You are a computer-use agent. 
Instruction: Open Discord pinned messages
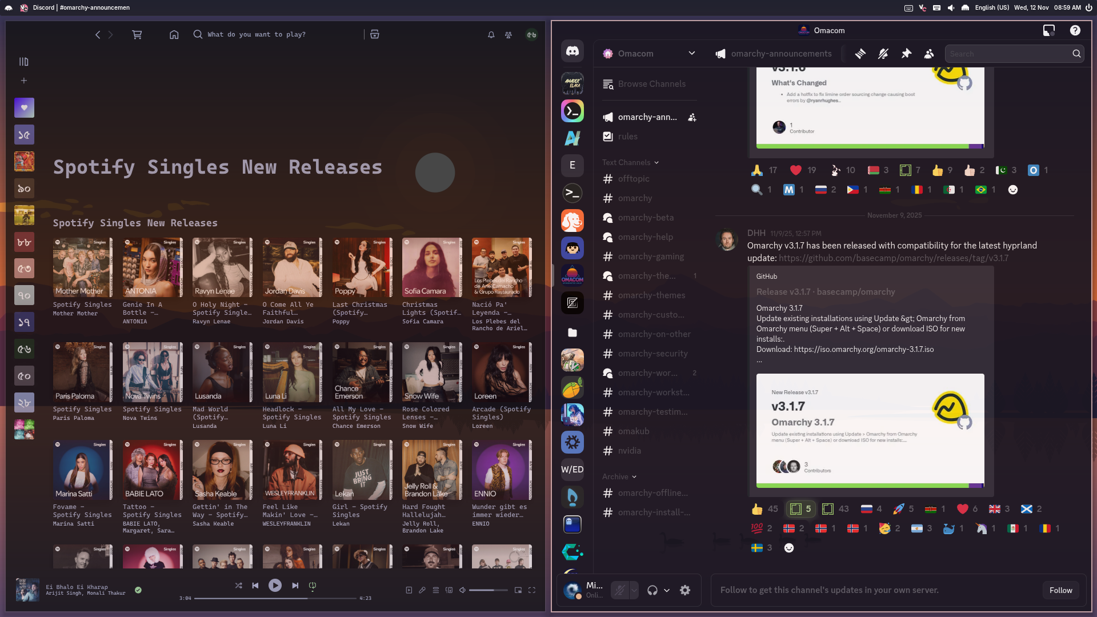906,54
